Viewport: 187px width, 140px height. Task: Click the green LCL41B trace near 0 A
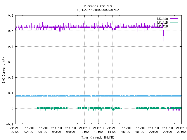(98, 108)
